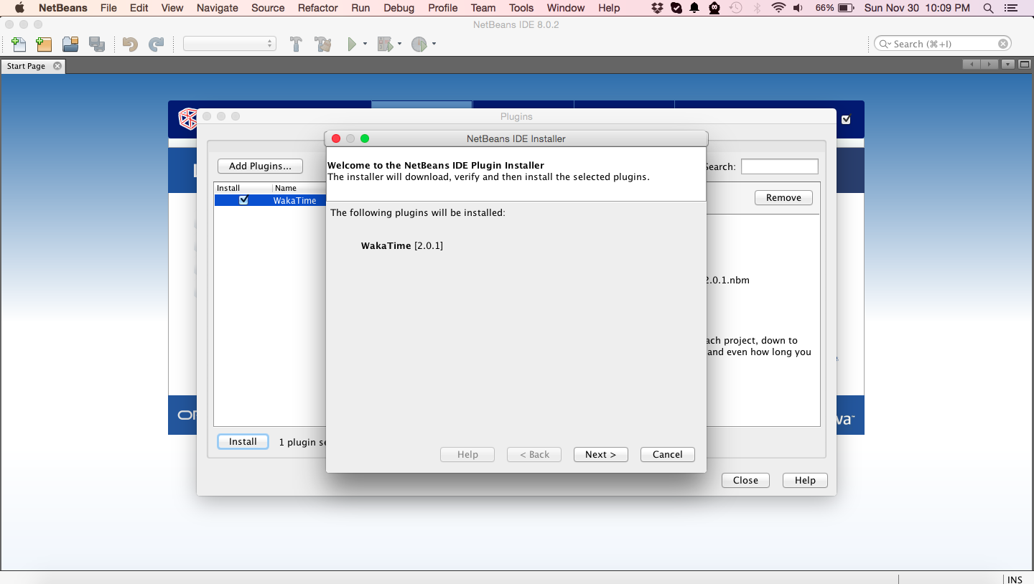Click the Profile Project toolbar icon
The height and width of the screenshot is (584, 1034).
click(x=419, y=44)
